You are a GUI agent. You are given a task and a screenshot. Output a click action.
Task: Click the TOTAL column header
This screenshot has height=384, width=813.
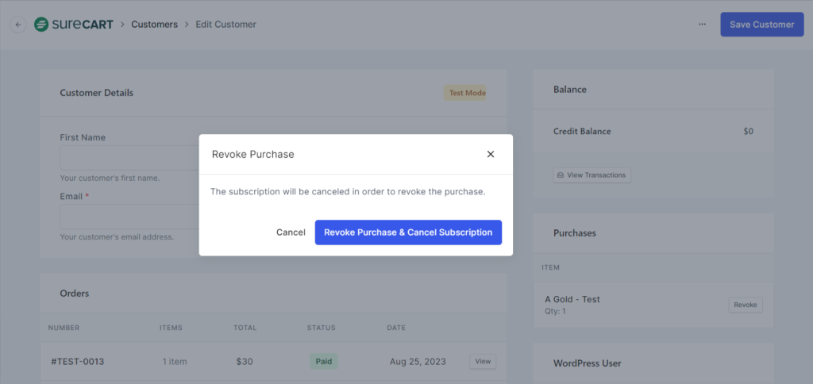tap(245, 328)
